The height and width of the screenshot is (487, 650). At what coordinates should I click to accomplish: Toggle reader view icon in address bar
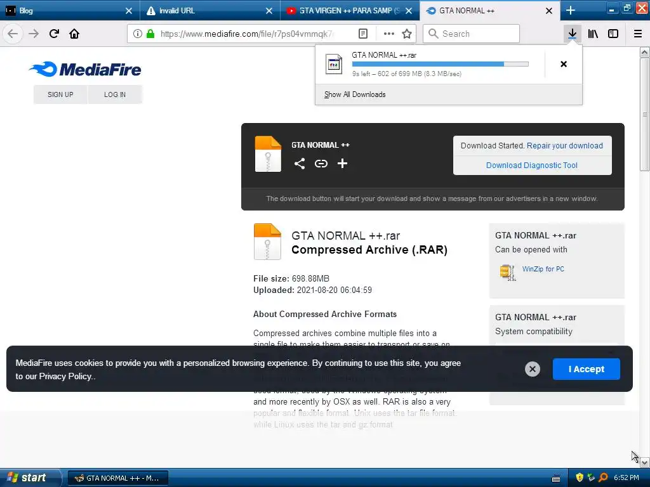pyautogui.click(x=362, y=34)
